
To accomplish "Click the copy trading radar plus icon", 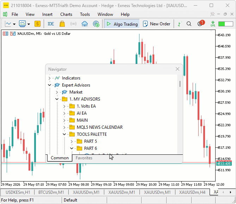I will click(x=96, y=24).
